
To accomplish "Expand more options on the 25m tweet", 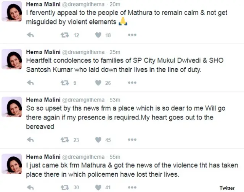I will click(x=132, y=83).
